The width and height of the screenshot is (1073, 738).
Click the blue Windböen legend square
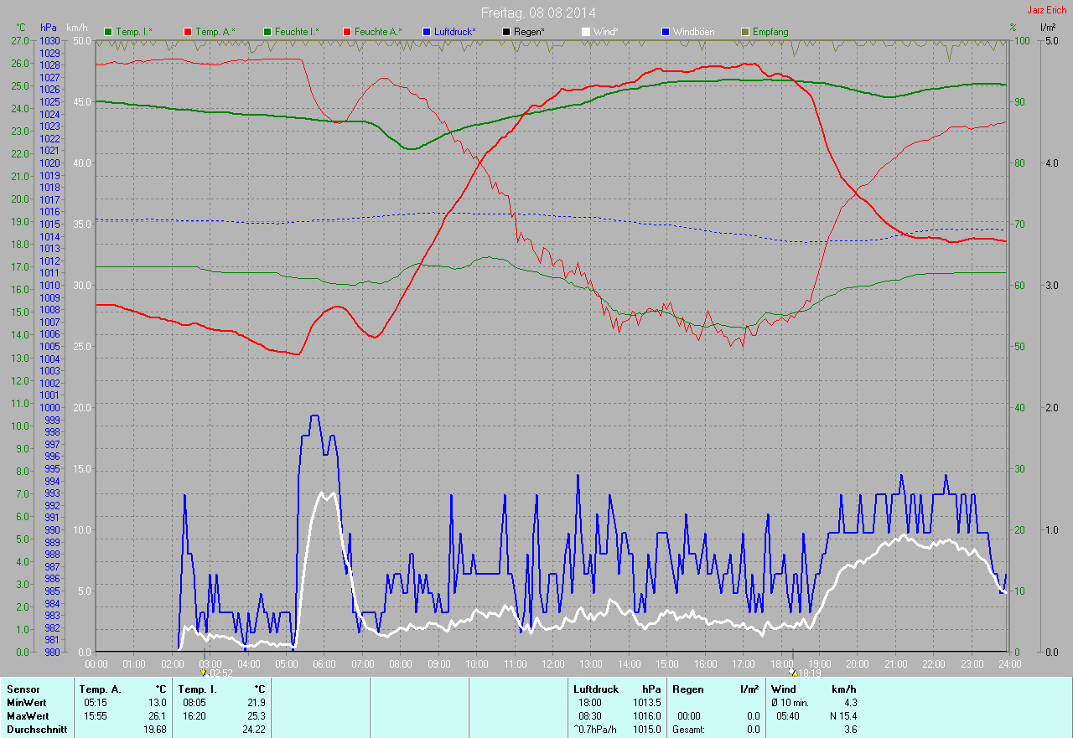click(x=665, y=32)
